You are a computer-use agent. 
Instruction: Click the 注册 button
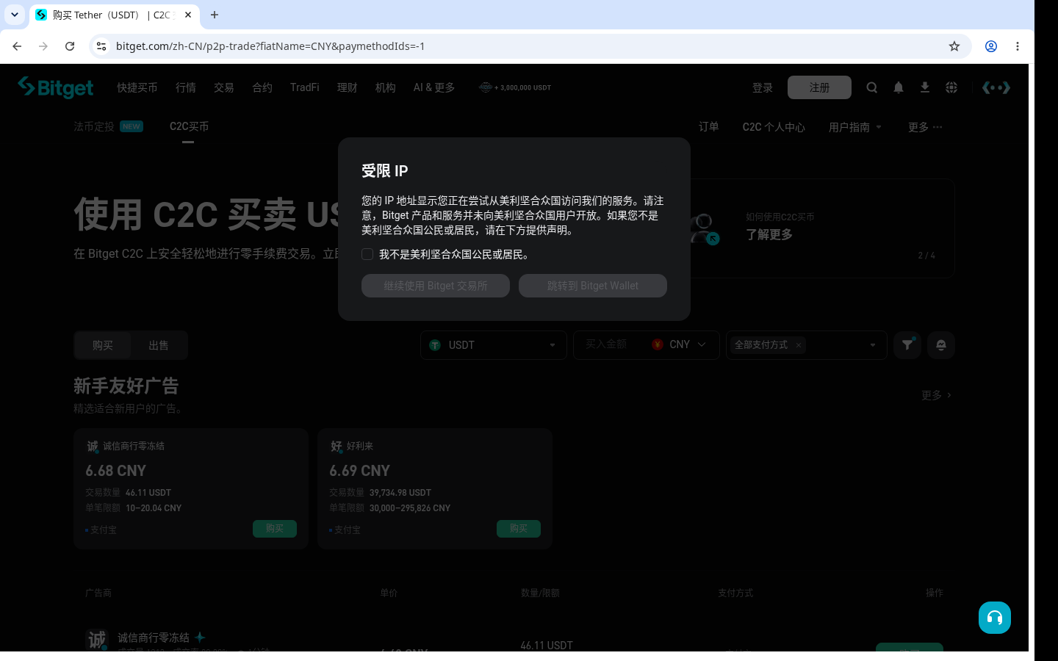pos(819,87)
